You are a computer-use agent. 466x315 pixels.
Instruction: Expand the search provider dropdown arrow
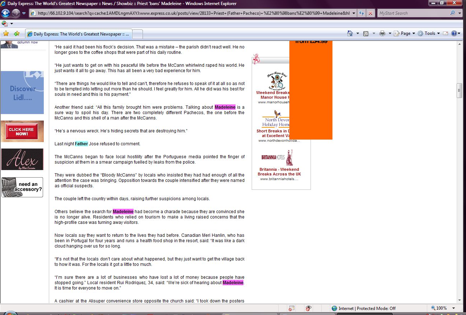460,13
